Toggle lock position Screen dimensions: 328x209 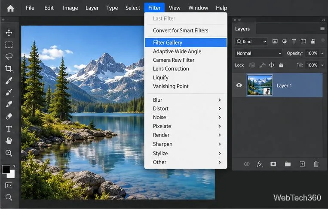(272, 65)
